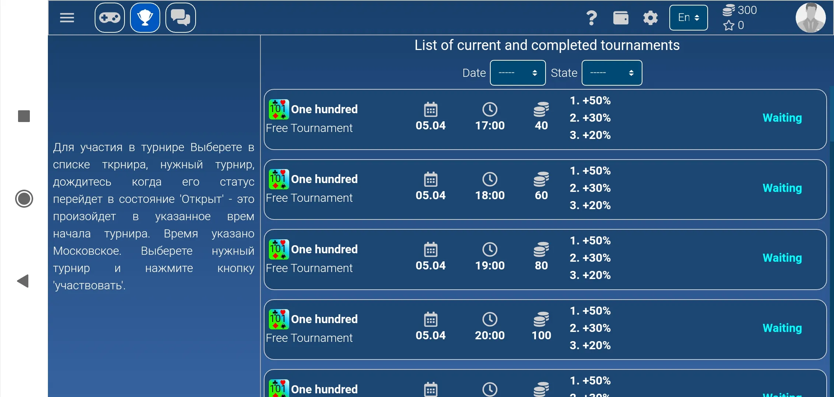Screen dimensions: 834x397
Task: Click the wallet/cashier icon
Action: [620, 18]
